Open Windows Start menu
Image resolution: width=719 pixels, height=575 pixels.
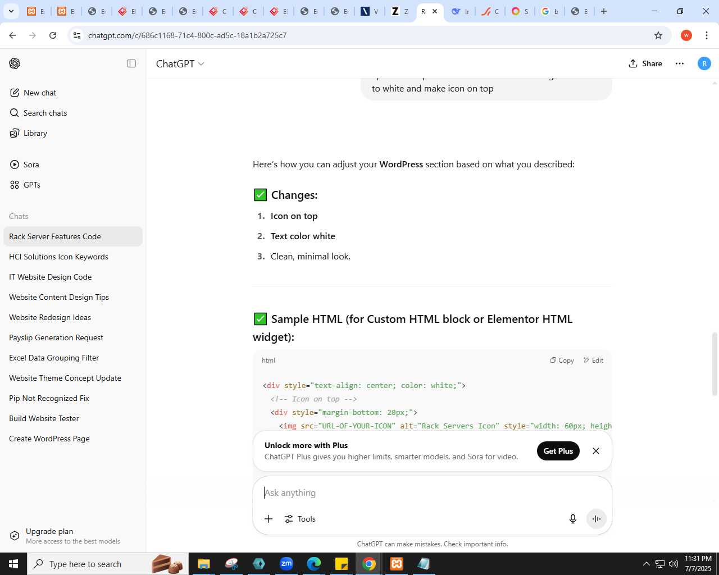(x=13, y=564)
